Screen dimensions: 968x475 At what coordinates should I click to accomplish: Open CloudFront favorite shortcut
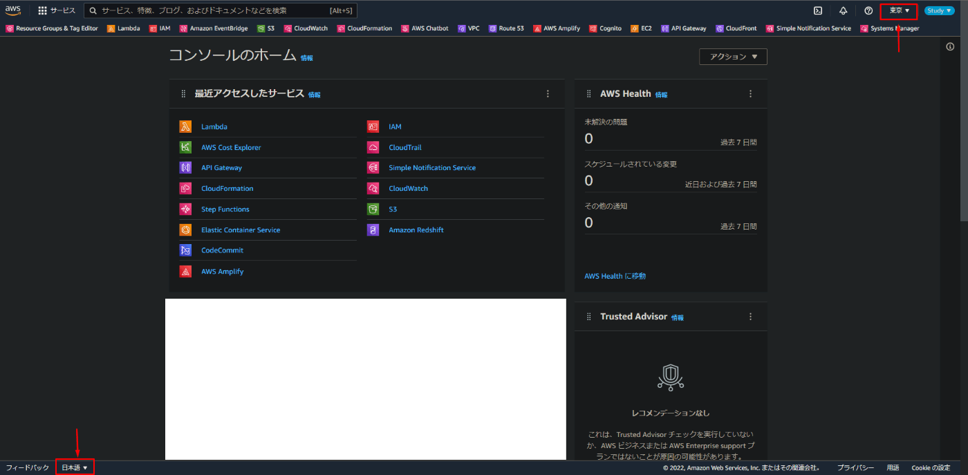pos(736,28)
